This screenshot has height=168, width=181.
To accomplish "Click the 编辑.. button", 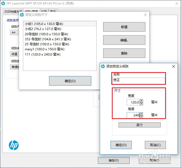I will point(124,40).
